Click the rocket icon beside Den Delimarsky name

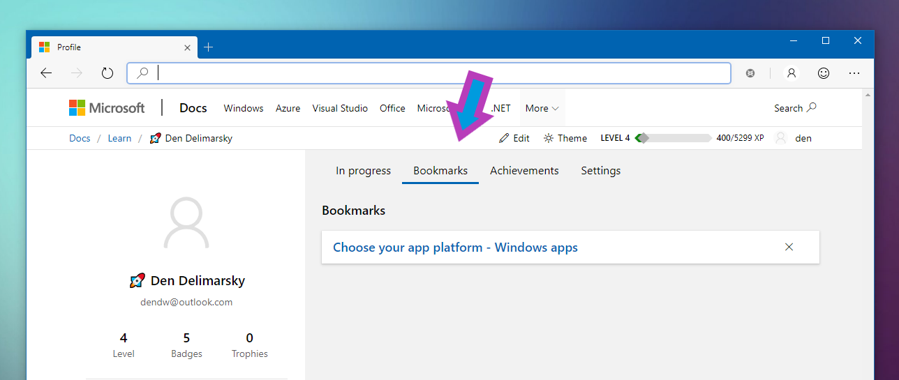137,281
